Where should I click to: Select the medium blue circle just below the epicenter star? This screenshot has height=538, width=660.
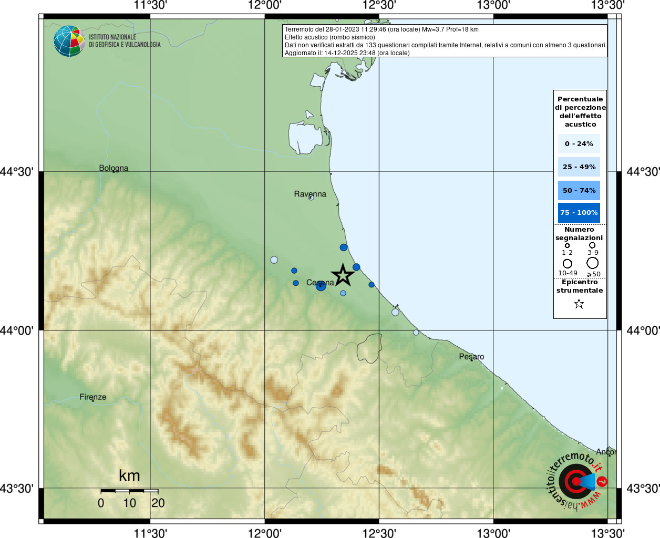point(343,293)
